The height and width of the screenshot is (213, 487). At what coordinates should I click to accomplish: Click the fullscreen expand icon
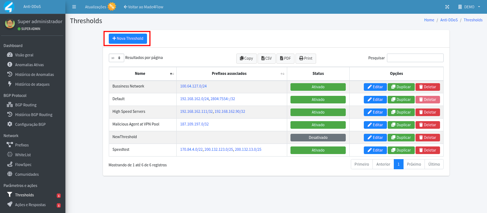tap(447, 7)
